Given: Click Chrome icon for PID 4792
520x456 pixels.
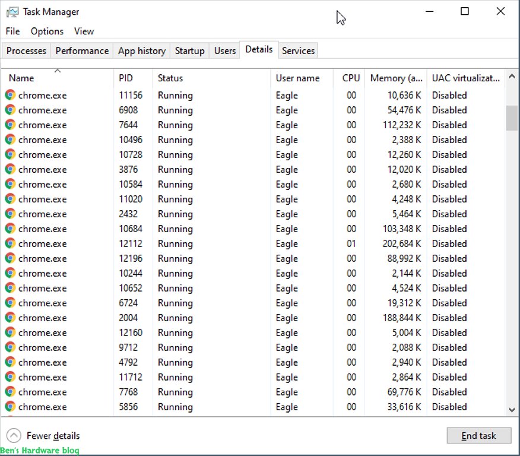Looking at the screenshot, I should point(10,362).
